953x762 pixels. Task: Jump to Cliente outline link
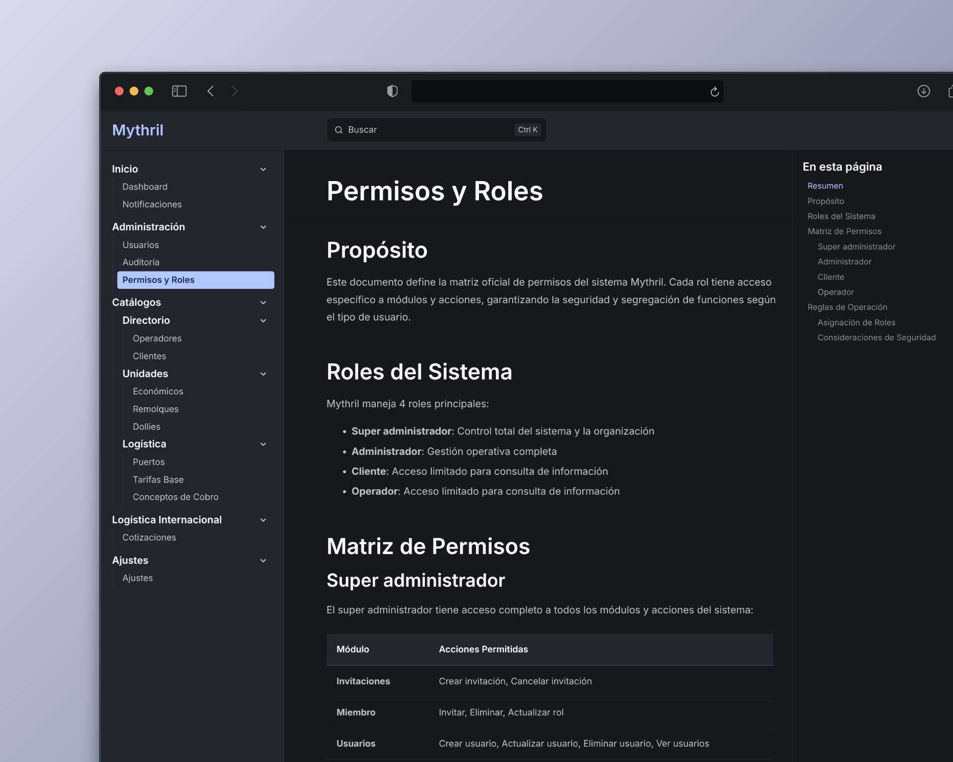point(831,277)
